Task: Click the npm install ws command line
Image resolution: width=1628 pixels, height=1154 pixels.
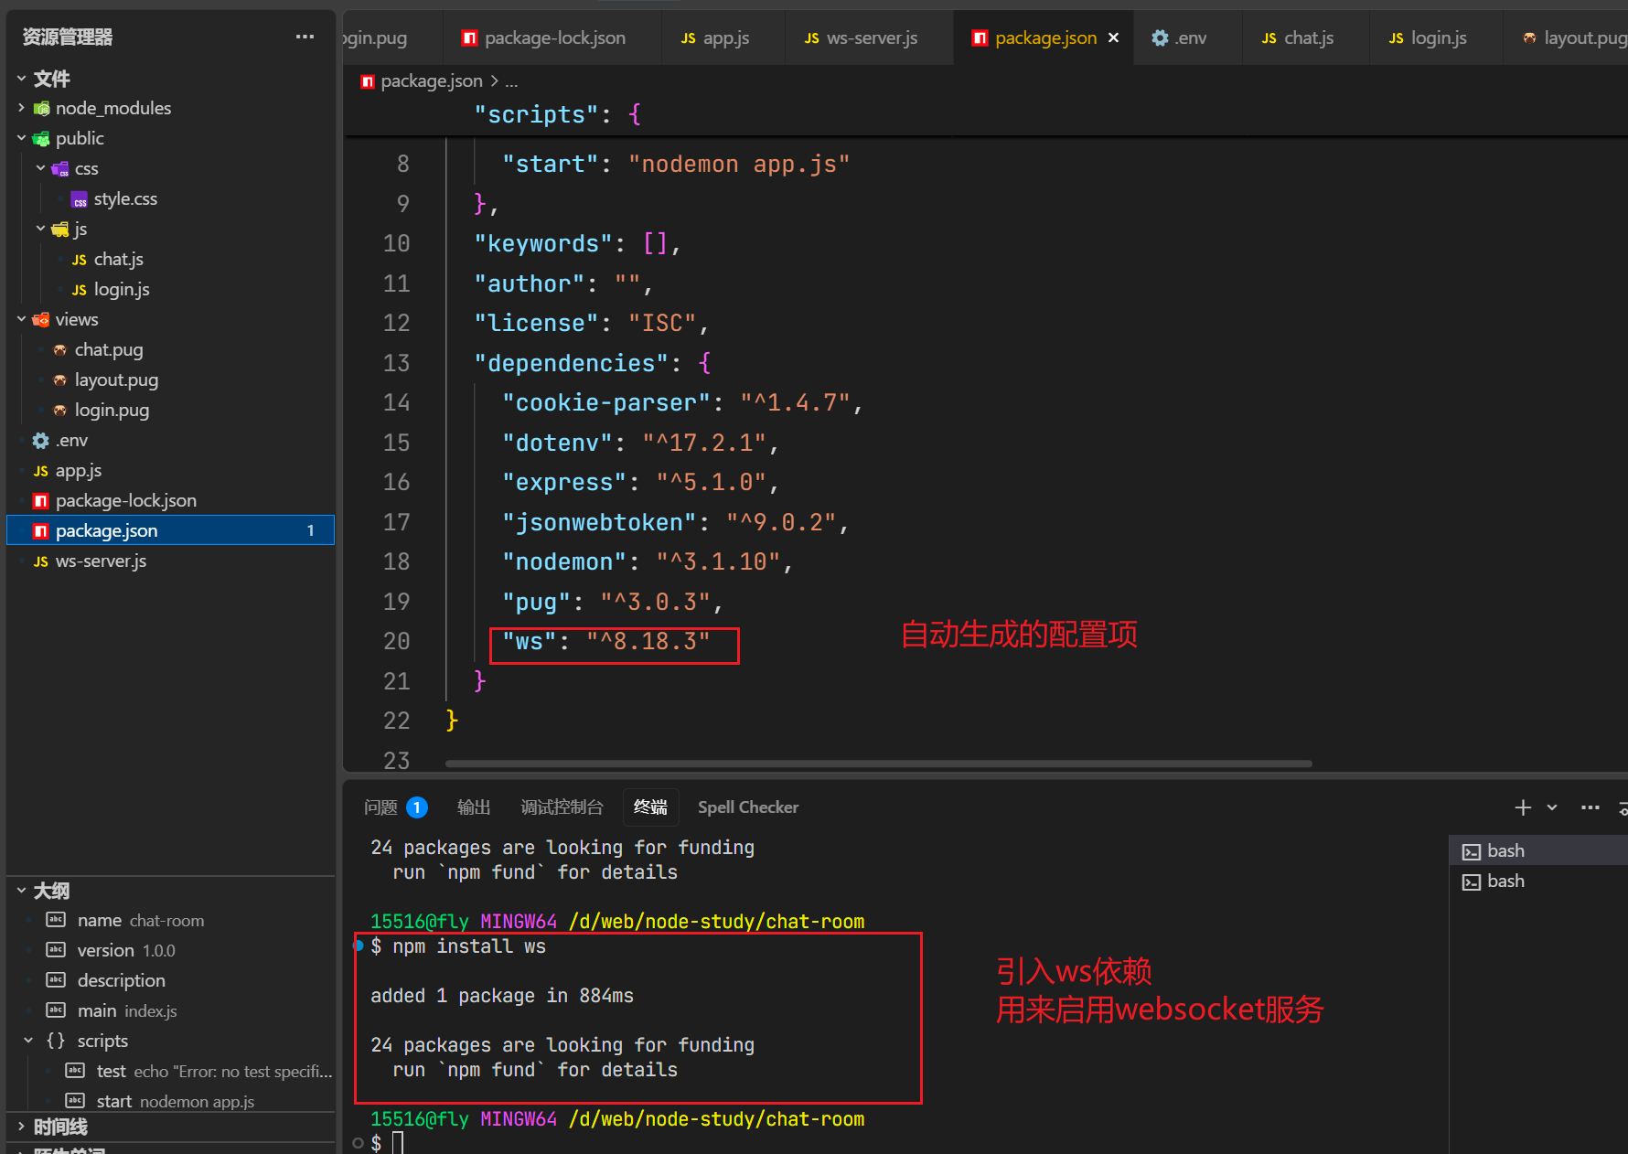Action: pos(457,946)
